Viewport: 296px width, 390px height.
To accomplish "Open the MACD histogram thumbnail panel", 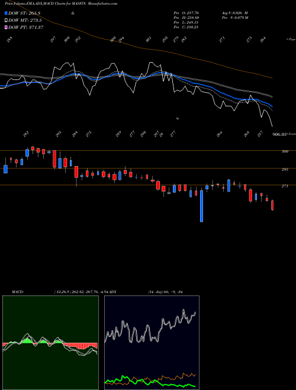I will [x=50, y=343].
